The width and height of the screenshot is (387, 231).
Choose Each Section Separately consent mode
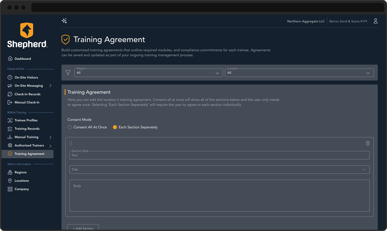(115, 127)
